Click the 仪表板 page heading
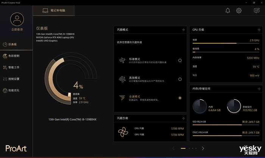 [x=42, y=28]
